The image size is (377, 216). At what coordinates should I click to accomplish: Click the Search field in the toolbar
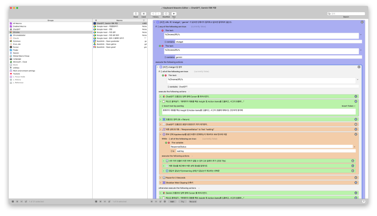click(347, 14)
